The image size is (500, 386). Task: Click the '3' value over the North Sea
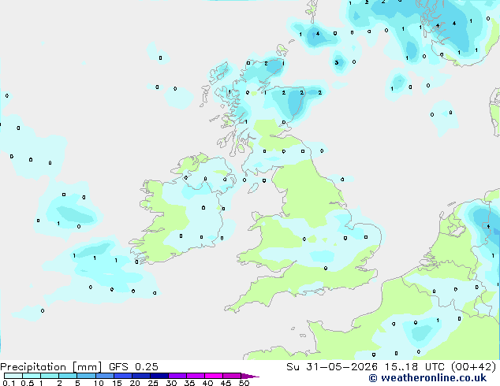(x=337, y=62)
